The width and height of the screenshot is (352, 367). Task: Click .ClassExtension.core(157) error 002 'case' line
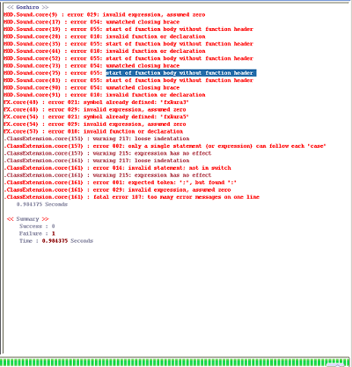tap(165, 146)
